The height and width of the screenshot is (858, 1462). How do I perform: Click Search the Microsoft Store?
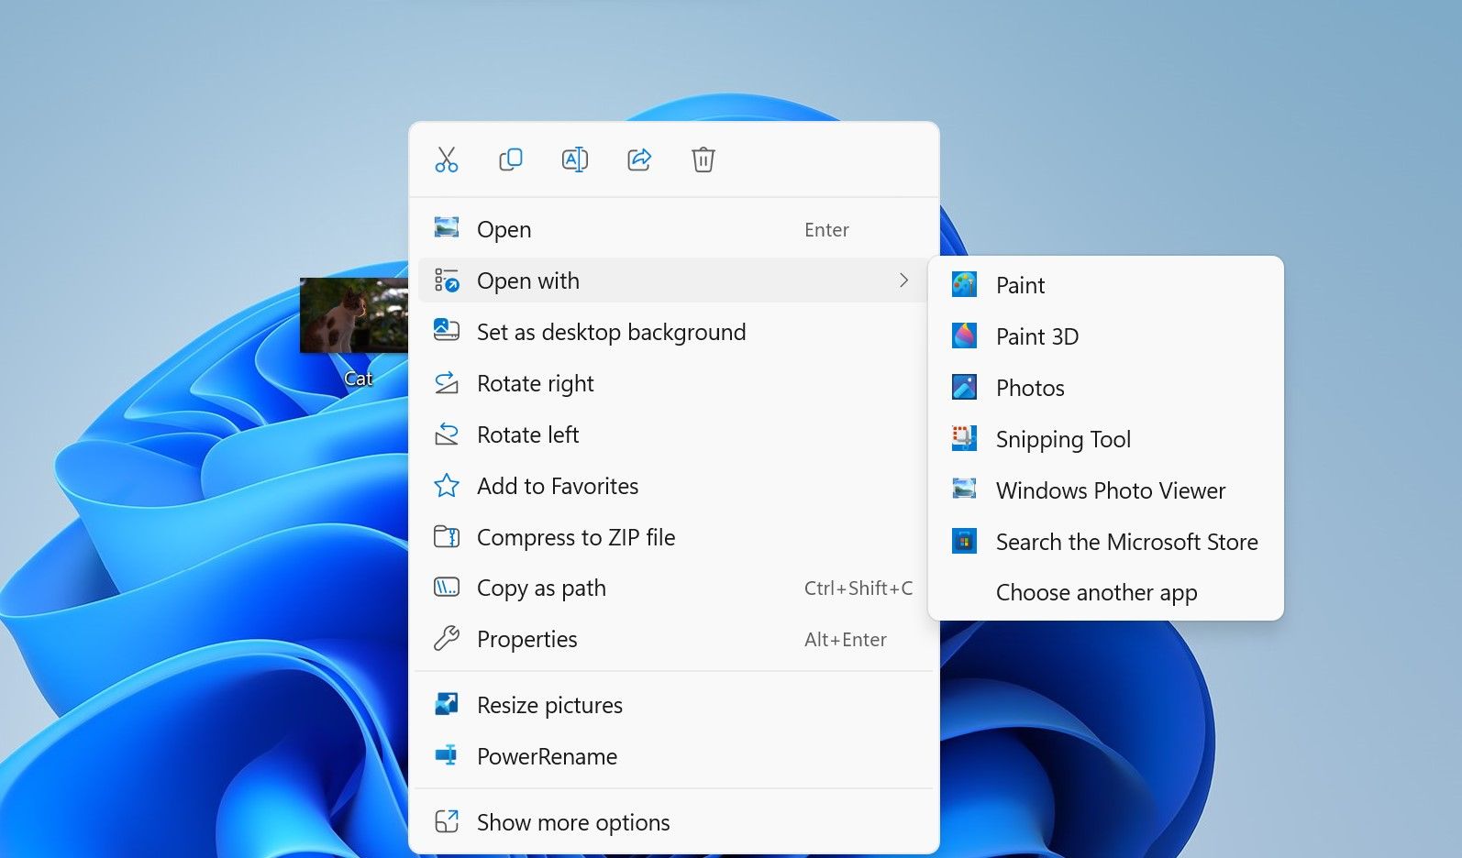click(x=1125, y=542)
